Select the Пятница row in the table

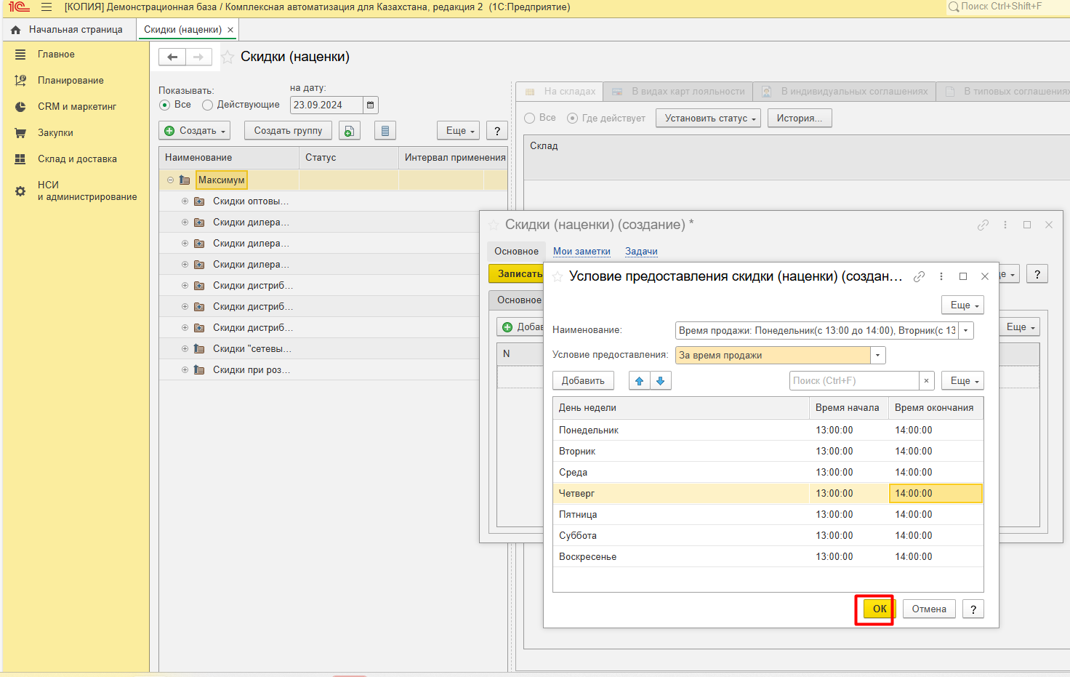coord(578,515)
